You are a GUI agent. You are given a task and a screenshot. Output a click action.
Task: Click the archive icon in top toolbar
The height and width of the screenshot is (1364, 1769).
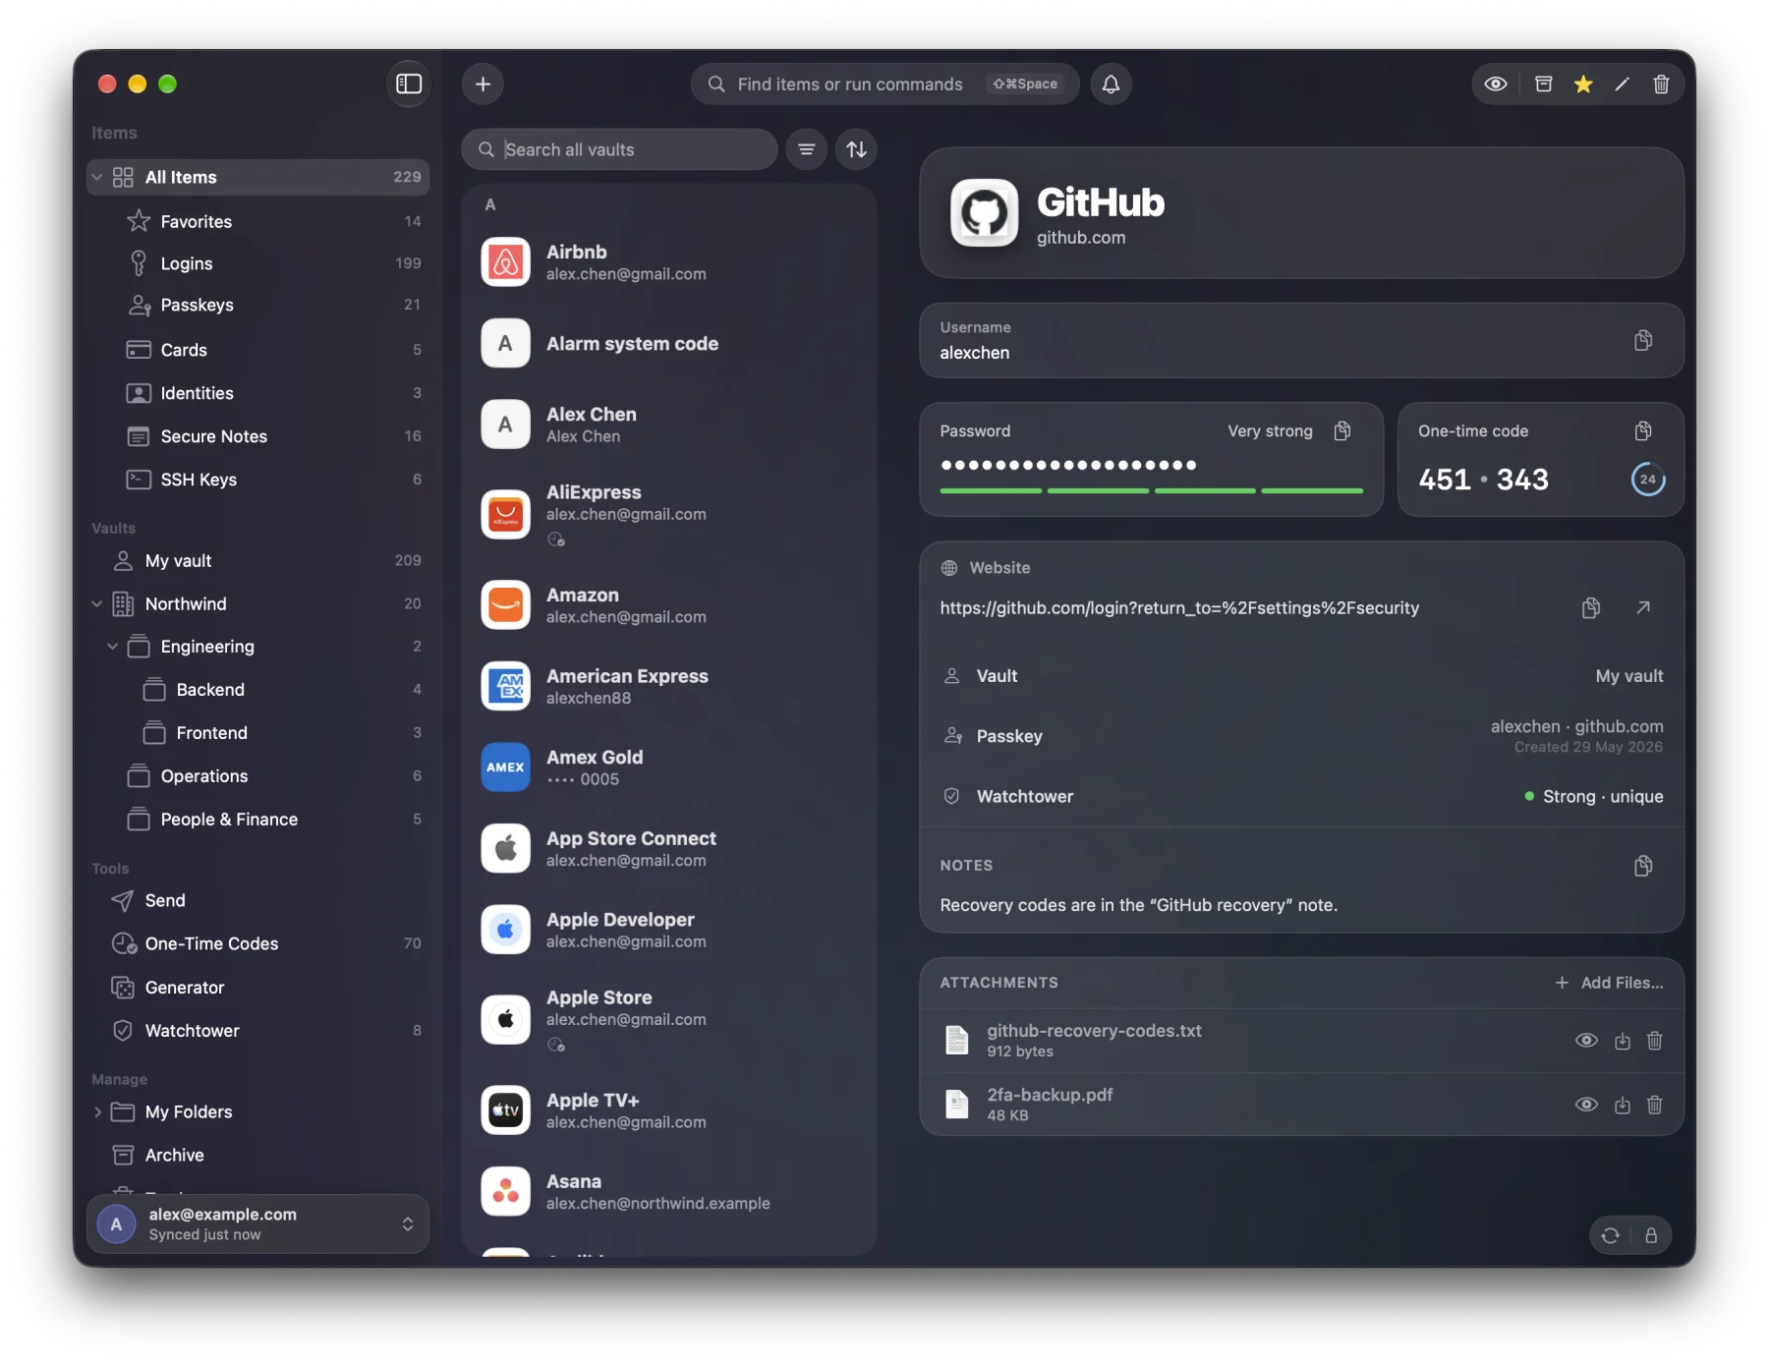(x=1544, y=84)
